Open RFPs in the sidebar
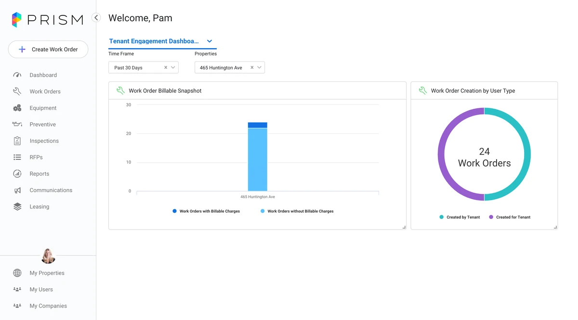Image resolution: width=578 pixels, height=320 pixels. coord(36,157)
